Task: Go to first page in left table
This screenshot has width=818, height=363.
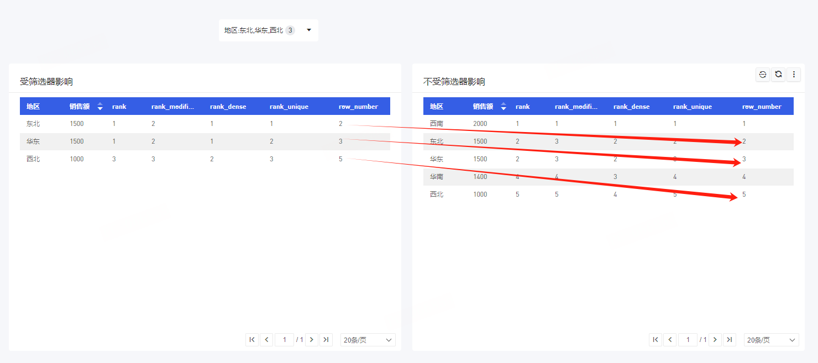Action: [x=252, y=340]
